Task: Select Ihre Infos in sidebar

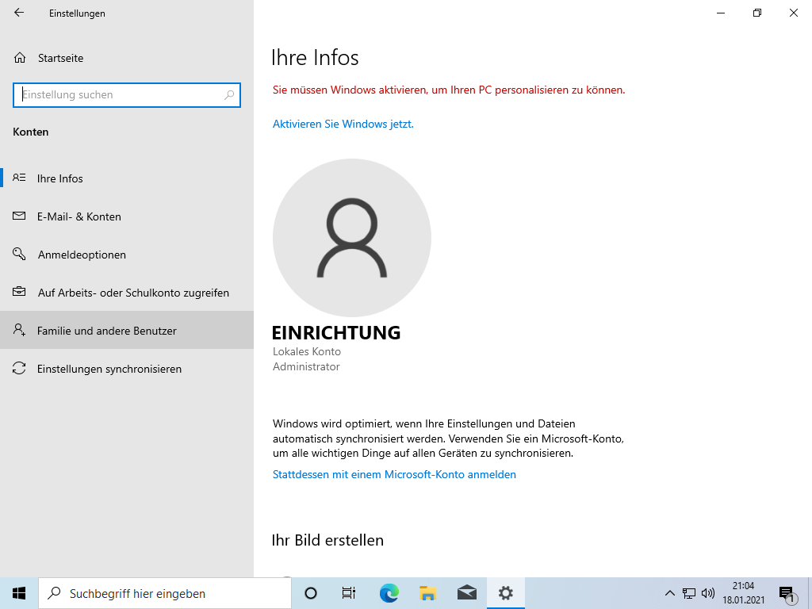Action: tap(59, 178)
